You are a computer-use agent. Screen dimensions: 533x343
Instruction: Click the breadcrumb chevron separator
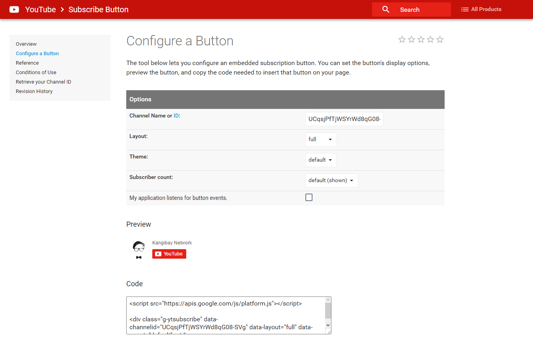(62, 9)
